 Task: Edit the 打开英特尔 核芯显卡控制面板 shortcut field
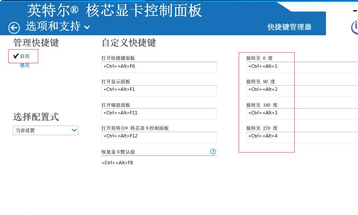[159, 137]
